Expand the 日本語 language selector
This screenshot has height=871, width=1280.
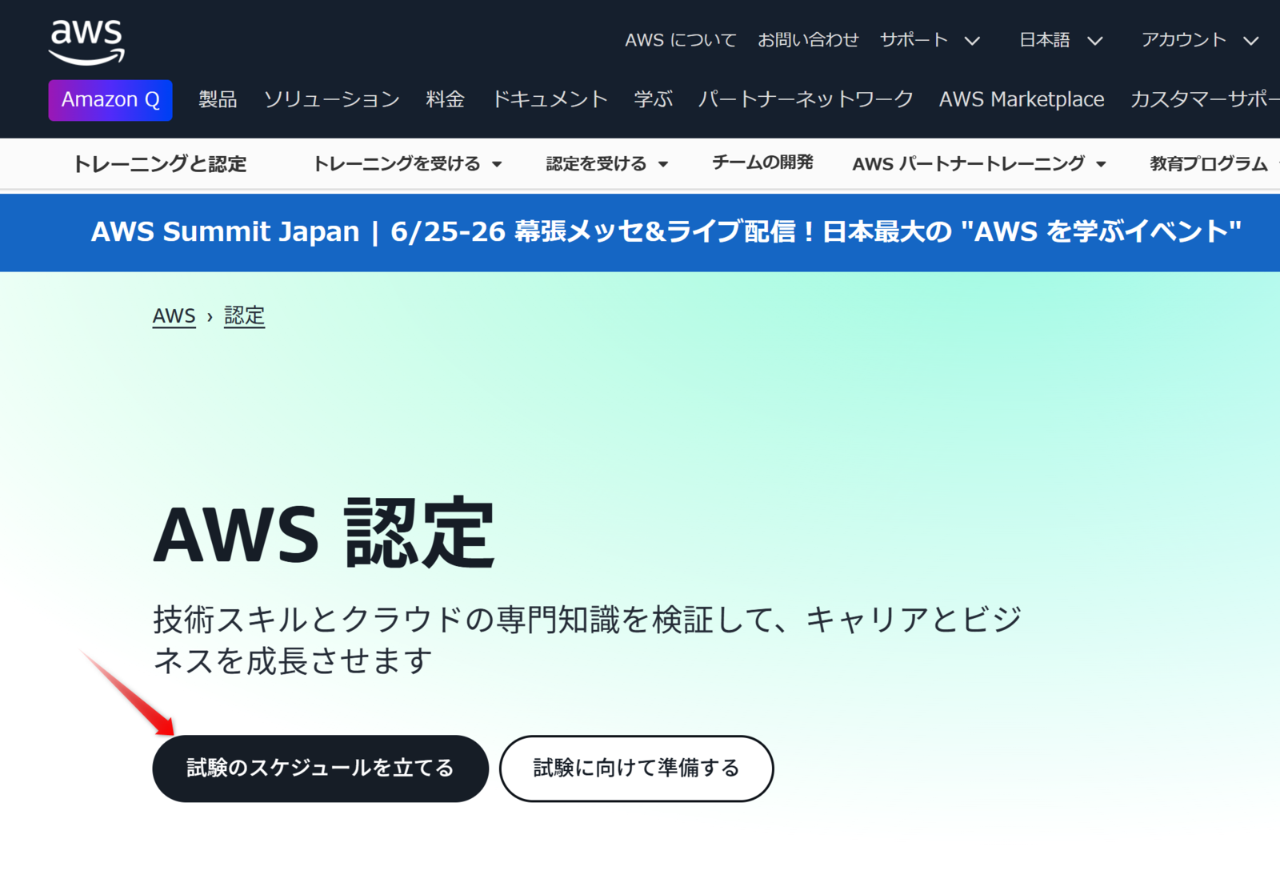(x=1096, y=40)
